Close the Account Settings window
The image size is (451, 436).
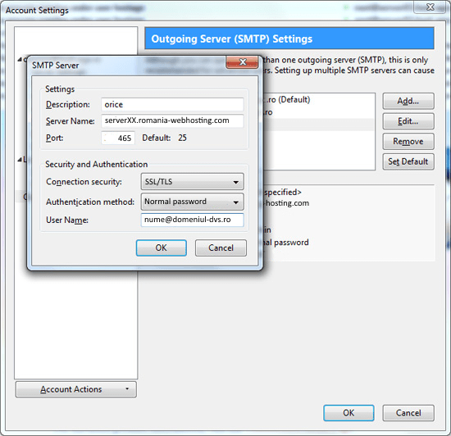[430, 7]
